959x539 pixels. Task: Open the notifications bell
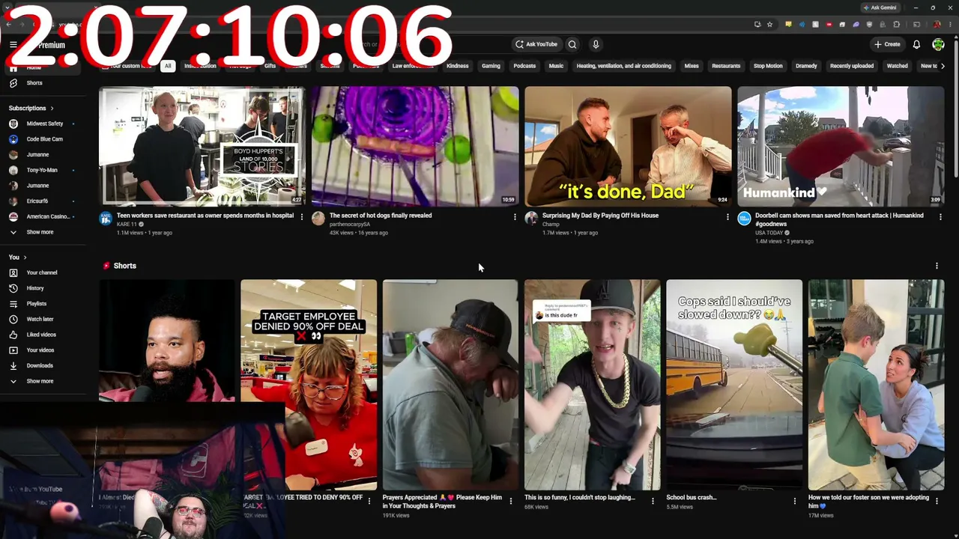click(916, 44)
